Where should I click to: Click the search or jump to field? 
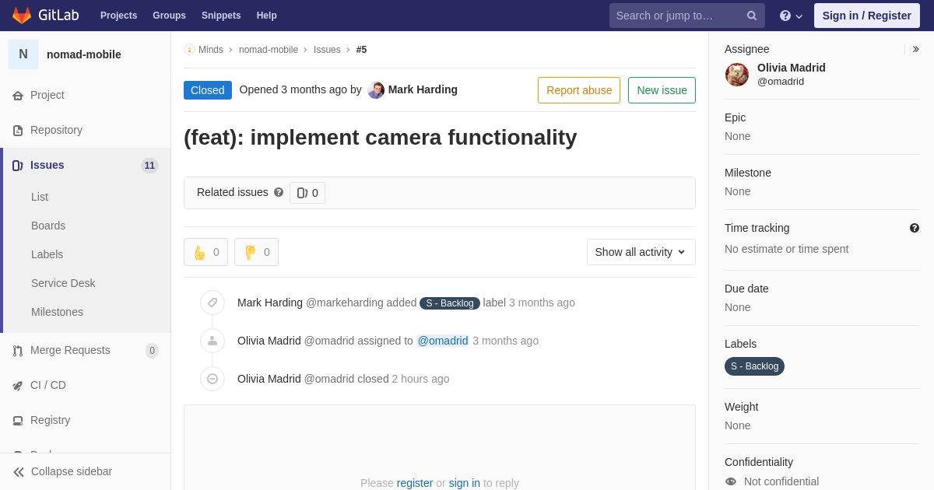pos(676,16)
